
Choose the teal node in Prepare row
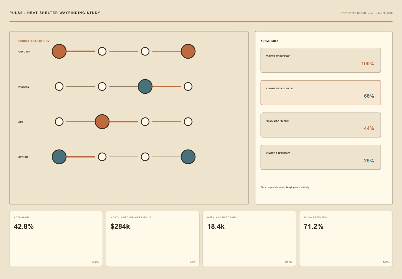(x=145, y=86)
